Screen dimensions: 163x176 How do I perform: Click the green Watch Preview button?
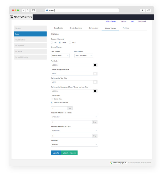[x=69, y=153]
